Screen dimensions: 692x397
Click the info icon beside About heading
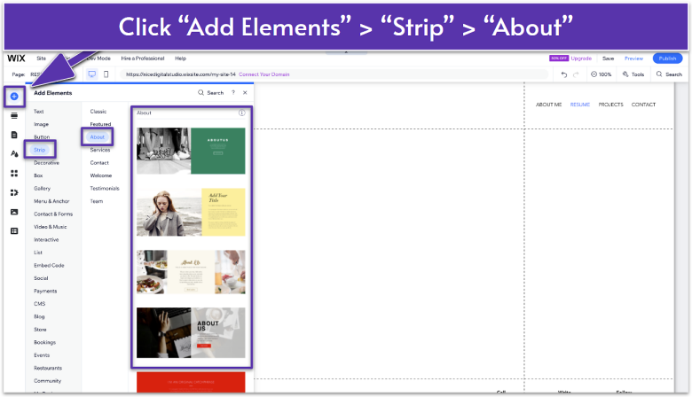(x=241, y=113)
